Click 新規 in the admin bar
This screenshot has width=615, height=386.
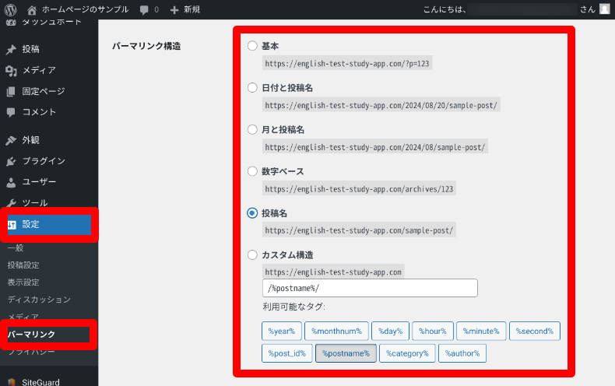click(192, 9)
